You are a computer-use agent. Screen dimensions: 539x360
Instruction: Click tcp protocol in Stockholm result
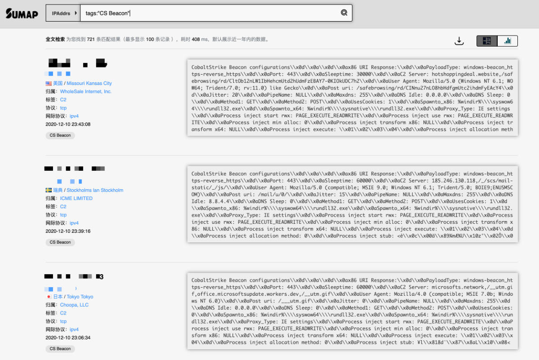pyautogui.click(x=63, y=215)
